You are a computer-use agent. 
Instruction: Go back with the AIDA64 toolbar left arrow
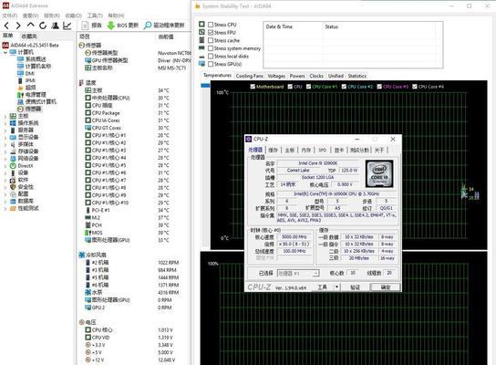pyautogui.click(x=6, y=26)
